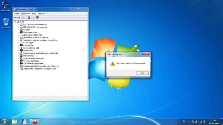Viewport: 223px width, 125px height.
Task: Open the Файл menu
Action: point(17,14)
